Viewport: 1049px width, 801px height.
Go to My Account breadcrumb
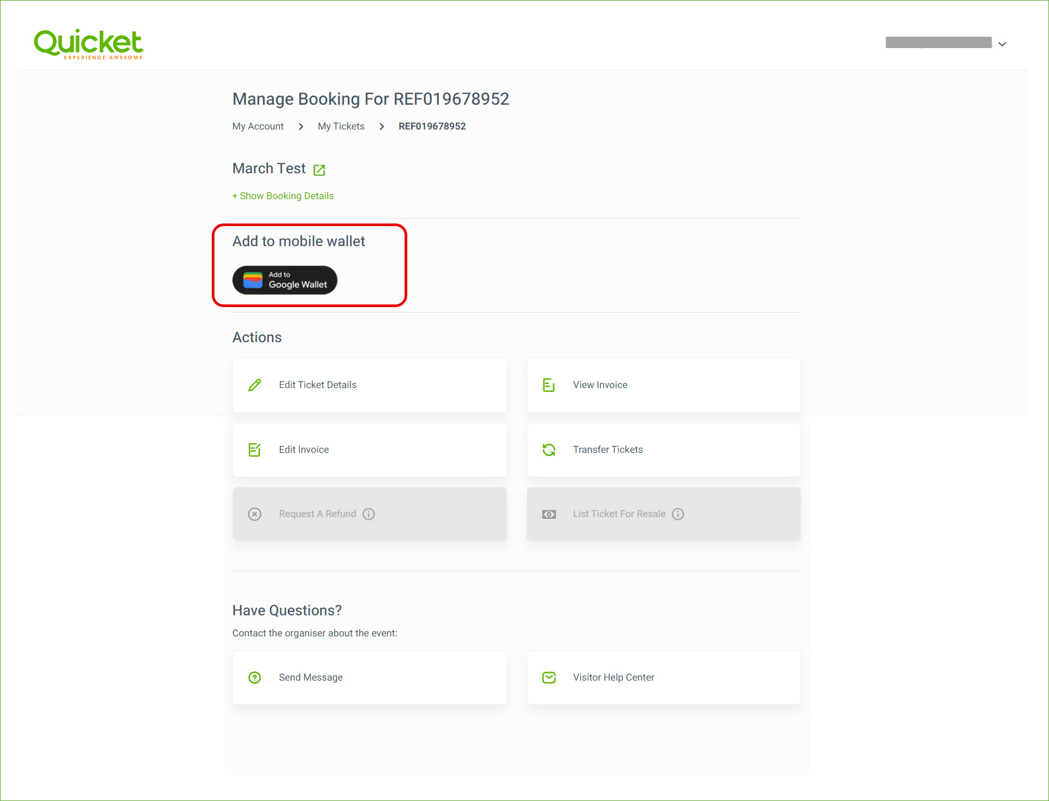pos(258,126)
